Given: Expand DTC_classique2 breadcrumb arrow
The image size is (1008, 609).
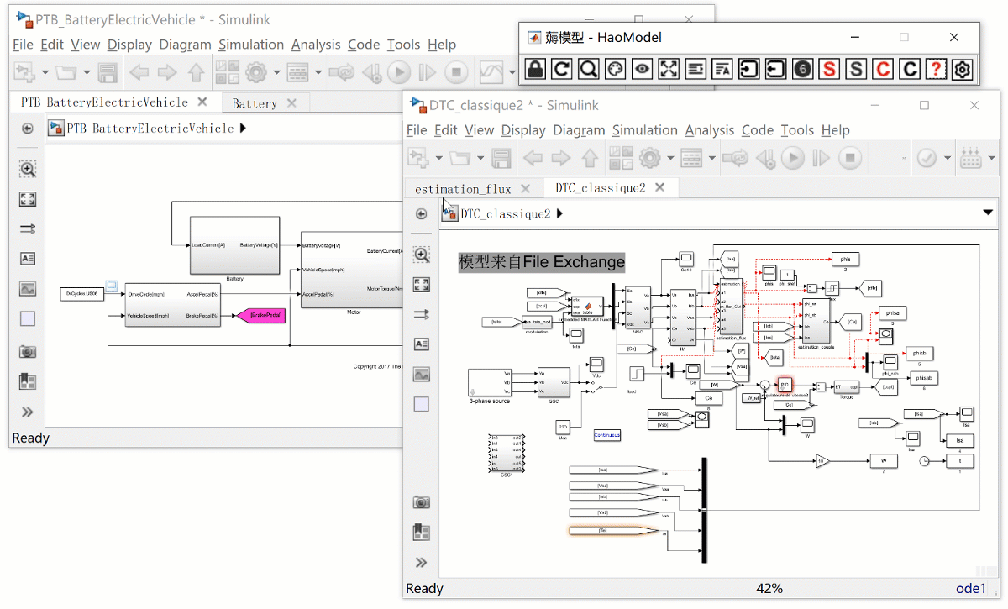Looking at the screenshot, I should (x=560, y=214).
